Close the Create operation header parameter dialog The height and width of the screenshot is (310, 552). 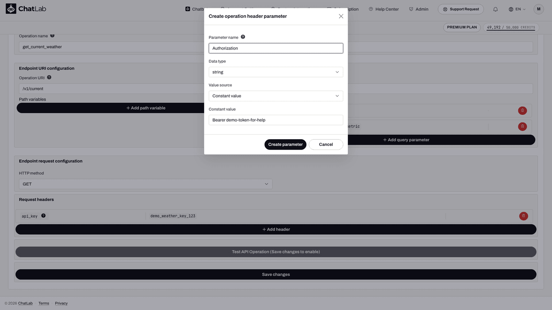[341, 16]
